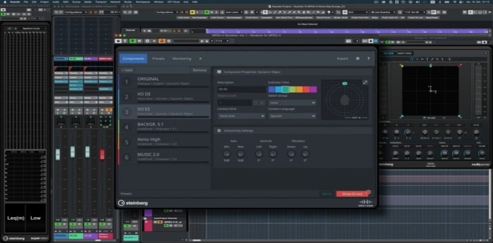The height and width of the screenshot is (243, 493).
Task: Click yellow top-left speaker in MultiPanner
Action: [x=402, y=66]
